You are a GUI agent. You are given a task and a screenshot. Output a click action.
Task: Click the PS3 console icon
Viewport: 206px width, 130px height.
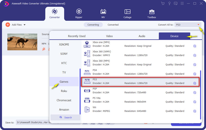[87, 81]
